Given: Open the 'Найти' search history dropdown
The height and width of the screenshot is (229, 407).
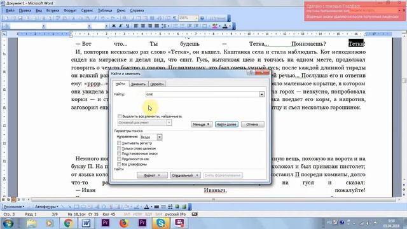Looking at the screenshot, I should [261, 94].
